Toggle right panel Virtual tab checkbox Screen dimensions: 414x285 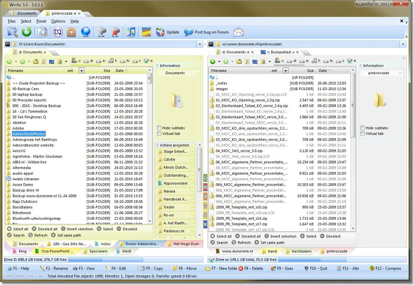pyautogui.click(x=363, y=134)
